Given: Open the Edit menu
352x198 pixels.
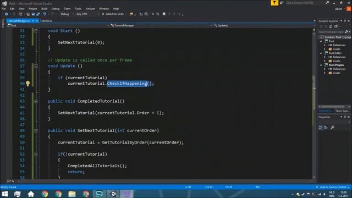Looking at the screenshot, I should [12, 9].
